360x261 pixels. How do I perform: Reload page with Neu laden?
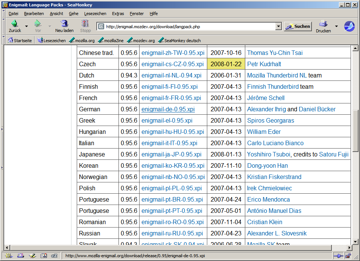pyautogui.click(x=64, y=26)
